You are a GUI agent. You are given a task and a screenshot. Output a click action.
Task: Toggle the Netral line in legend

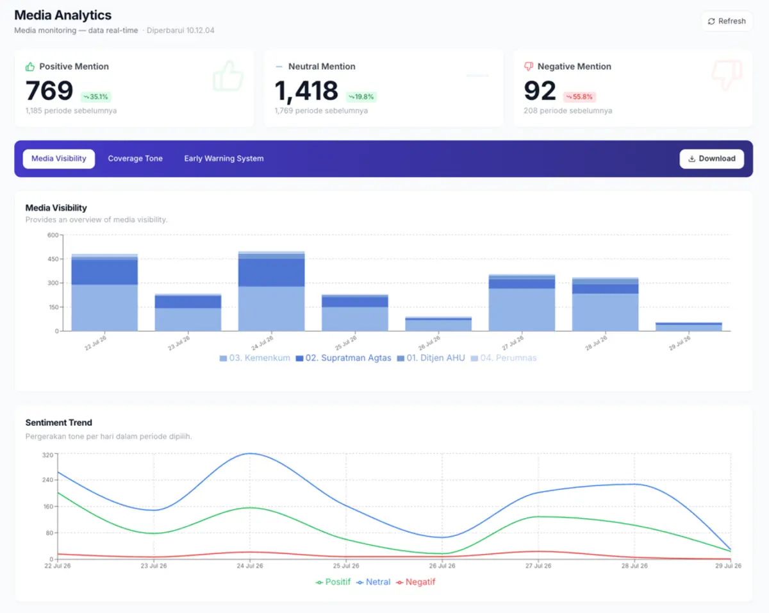[x=373, y=582]
